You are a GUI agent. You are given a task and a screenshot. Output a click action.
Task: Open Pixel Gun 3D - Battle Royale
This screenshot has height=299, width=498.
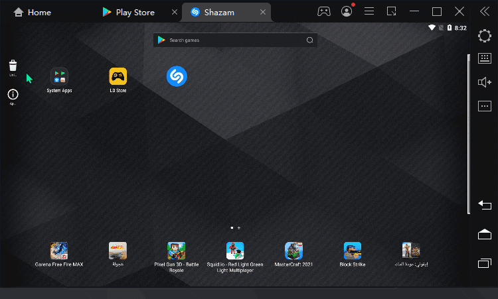[x=176, y=251]
